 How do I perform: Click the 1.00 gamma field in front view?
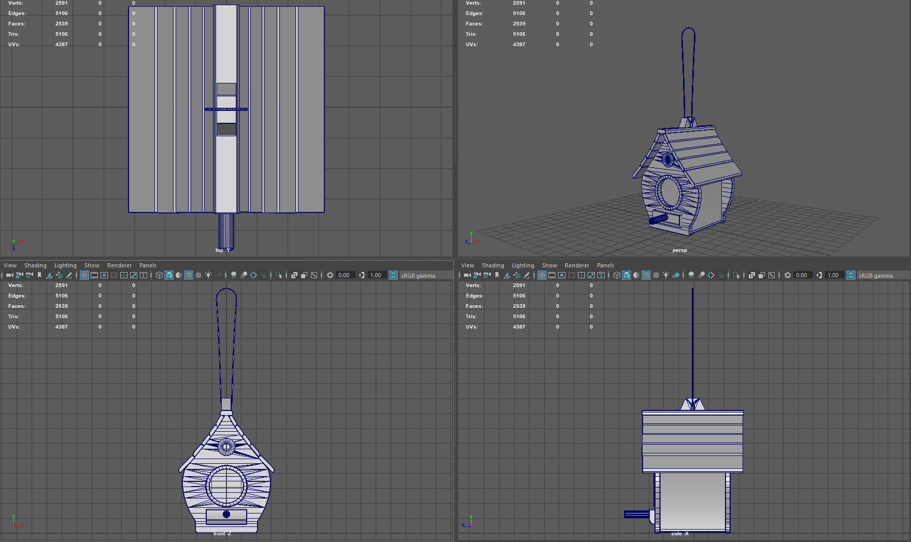(377, 275)
